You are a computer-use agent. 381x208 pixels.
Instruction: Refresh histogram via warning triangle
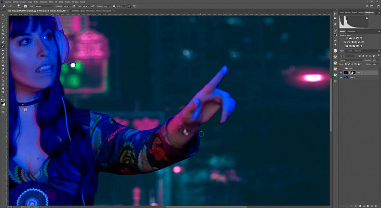(x=367, y=18)
